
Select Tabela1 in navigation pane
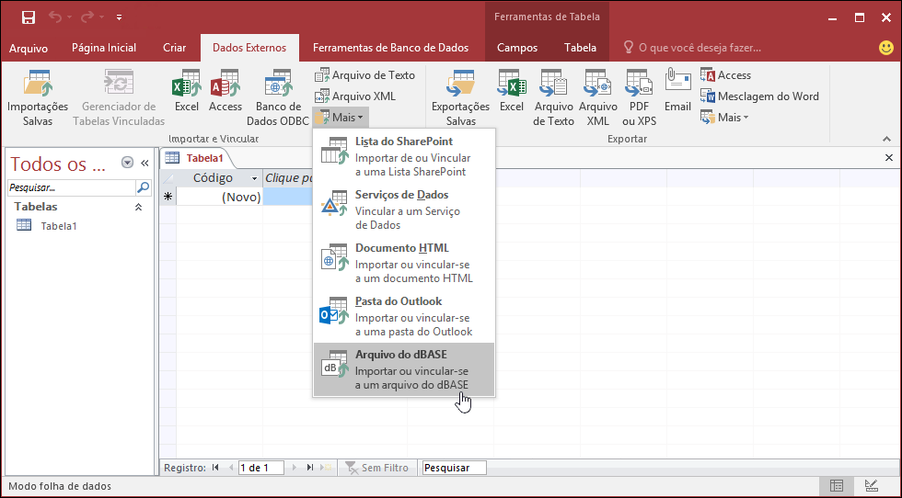click(x=58, y=226)
